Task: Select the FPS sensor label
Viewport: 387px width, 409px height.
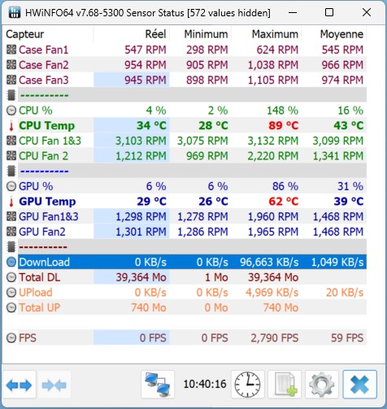Action: click(x=28, y=338)
